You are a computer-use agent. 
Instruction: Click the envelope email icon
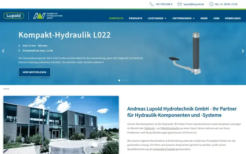pos(180,4)
